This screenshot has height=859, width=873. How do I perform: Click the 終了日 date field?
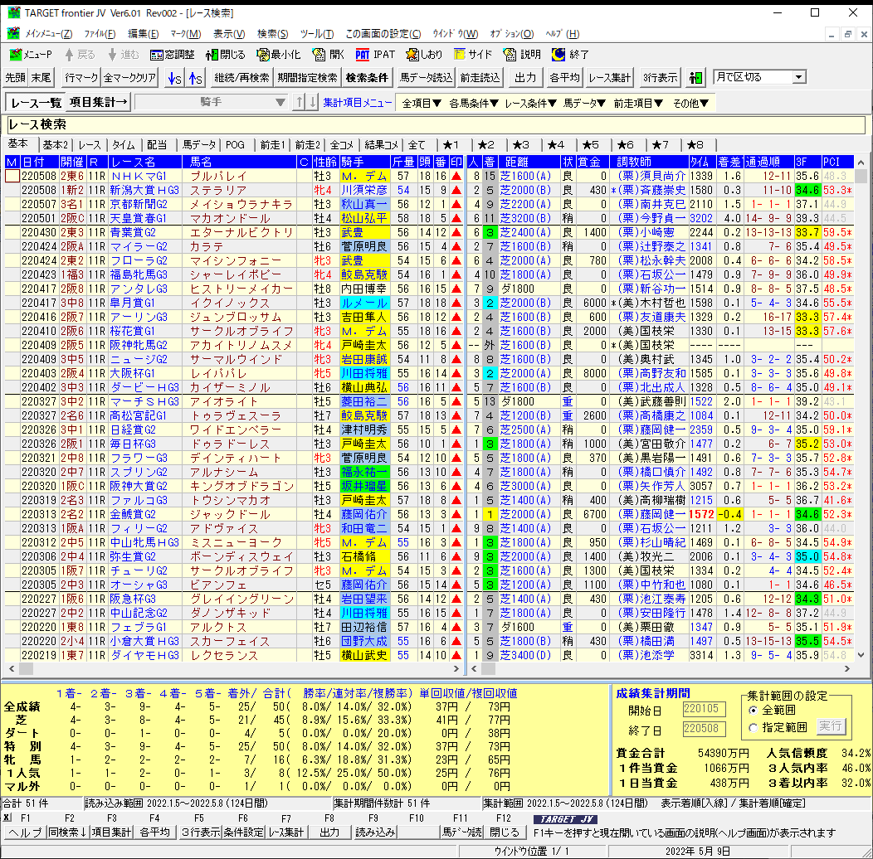click(x=704, y=728)
